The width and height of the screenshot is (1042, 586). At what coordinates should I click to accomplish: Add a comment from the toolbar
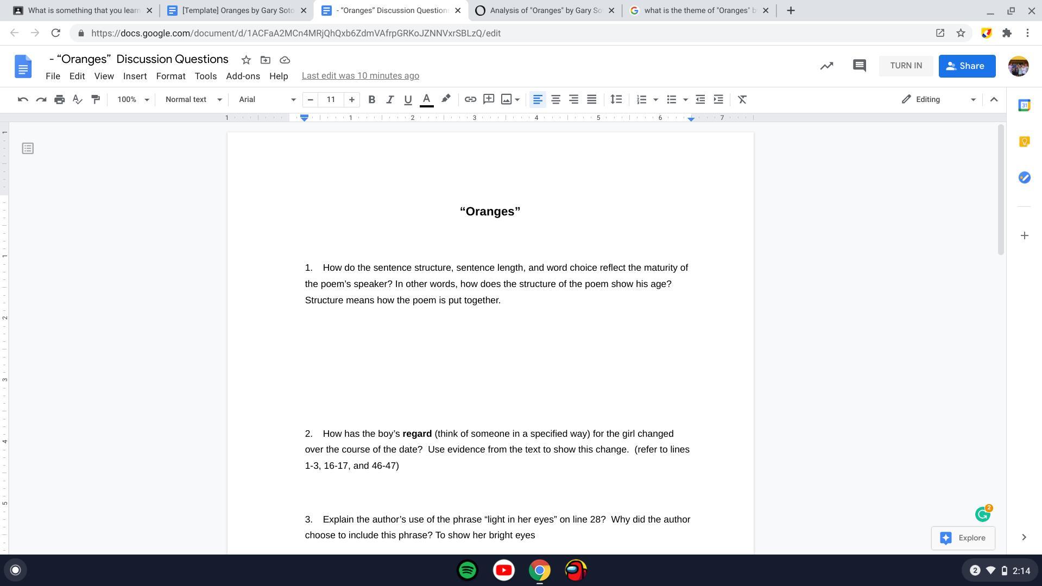coord(489,99)
